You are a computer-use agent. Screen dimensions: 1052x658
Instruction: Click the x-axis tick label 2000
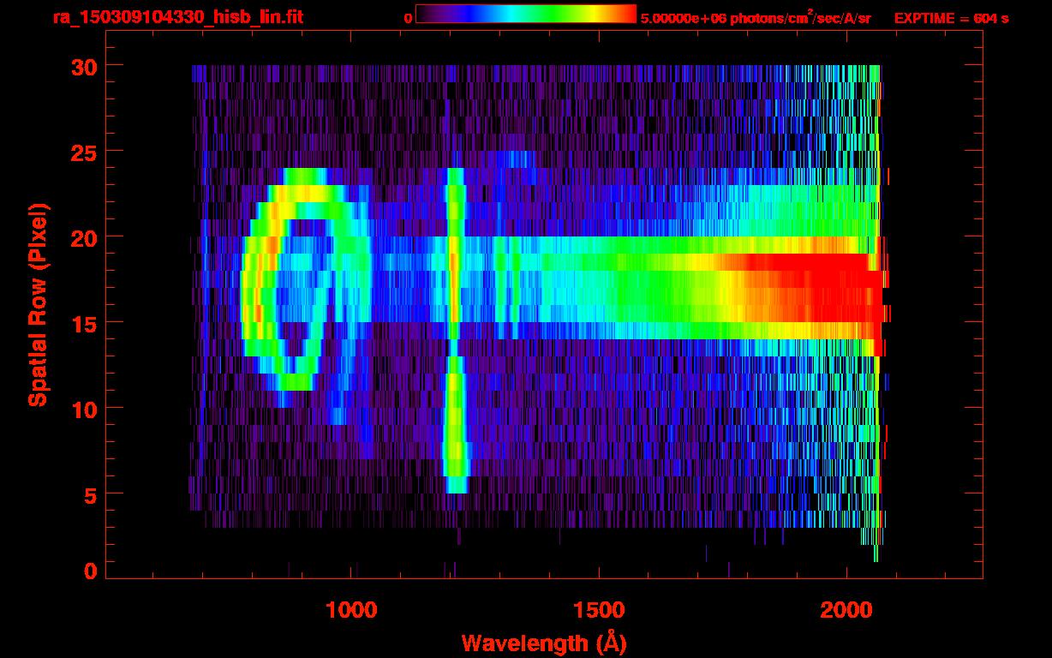[x=846, y=609]
